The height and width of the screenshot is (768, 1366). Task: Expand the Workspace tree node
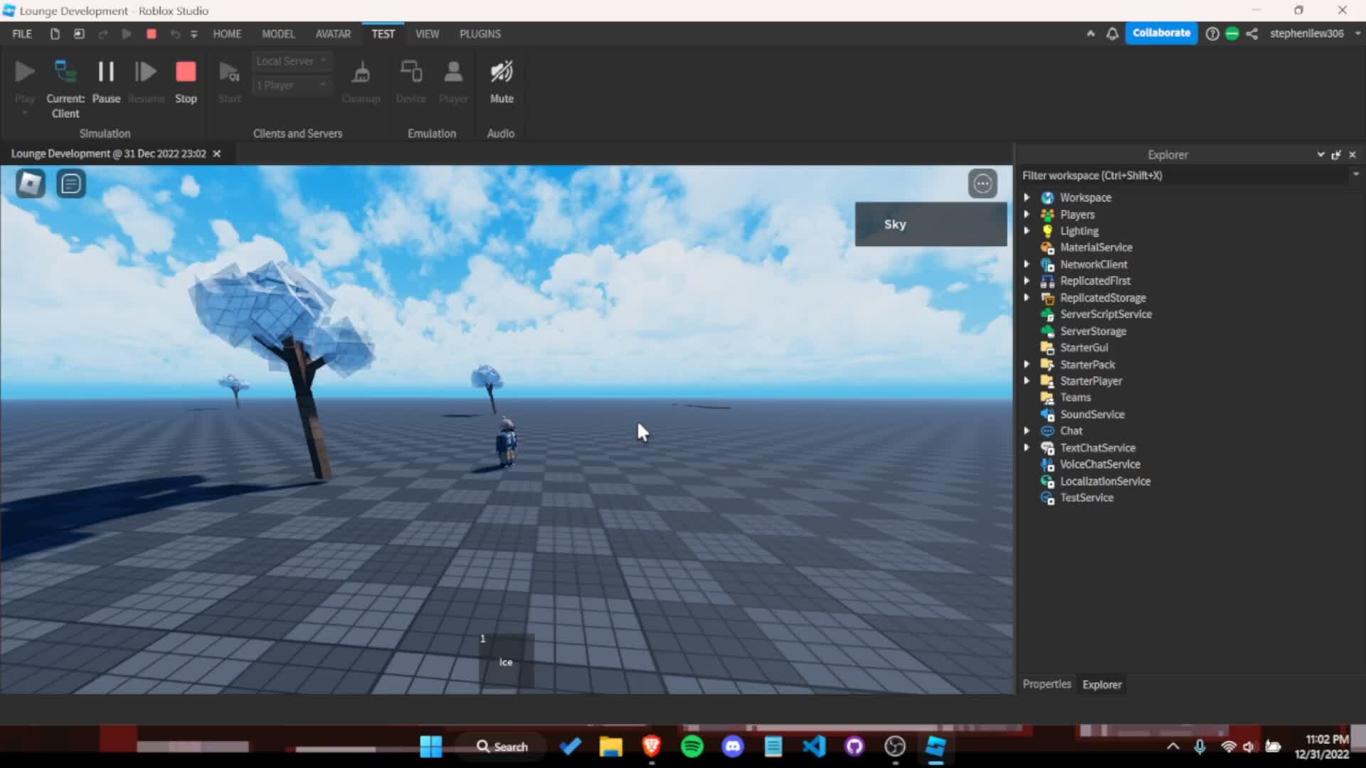(1027, 198)
